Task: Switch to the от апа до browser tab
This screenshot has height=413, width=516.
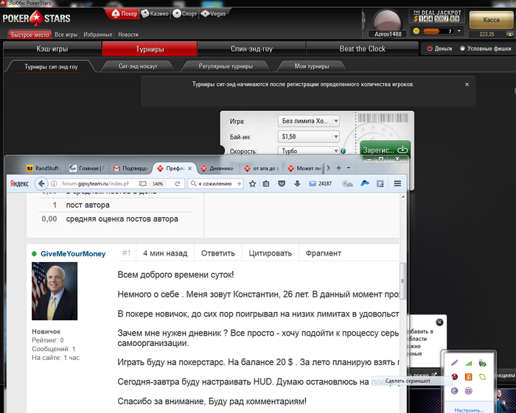Action: click(x=262, y=169)
